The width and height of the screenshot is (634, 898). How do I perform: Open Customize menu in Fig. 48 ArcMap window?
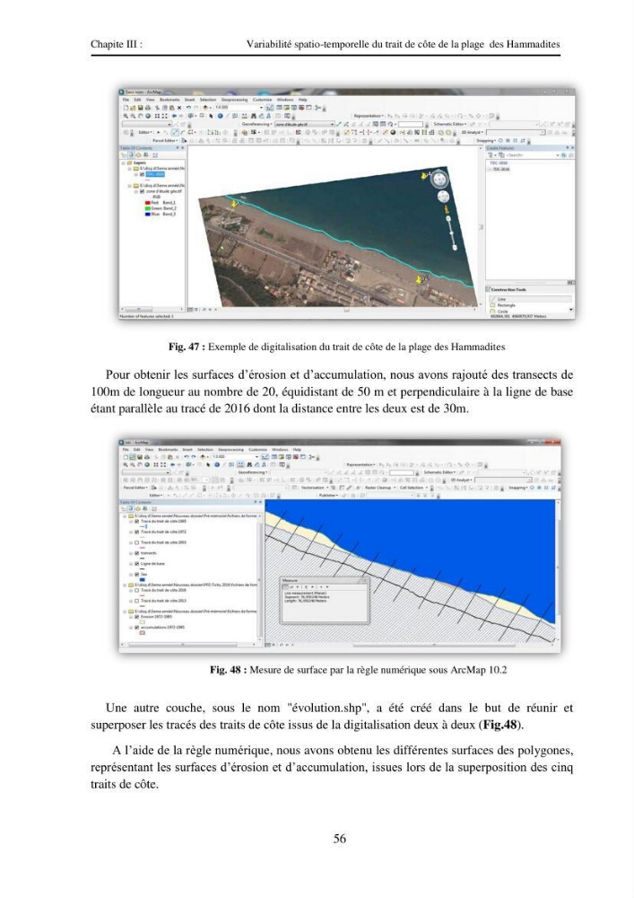[258, 450]
